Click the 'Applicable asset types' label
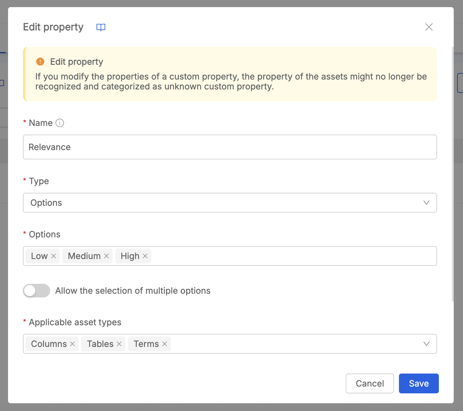The height and width of the screenshot is (411, 463). click(x=75, y=322)
